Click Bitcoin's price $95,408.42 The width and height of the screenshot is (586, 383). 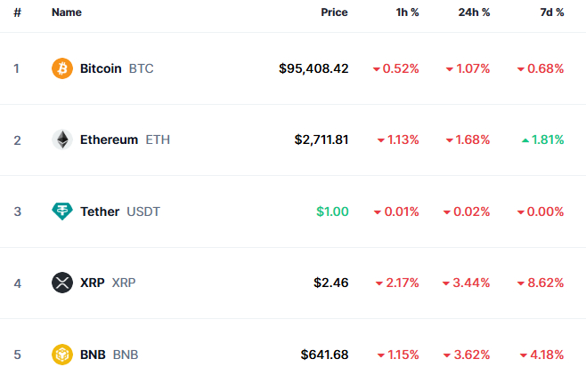click(313, 68)
